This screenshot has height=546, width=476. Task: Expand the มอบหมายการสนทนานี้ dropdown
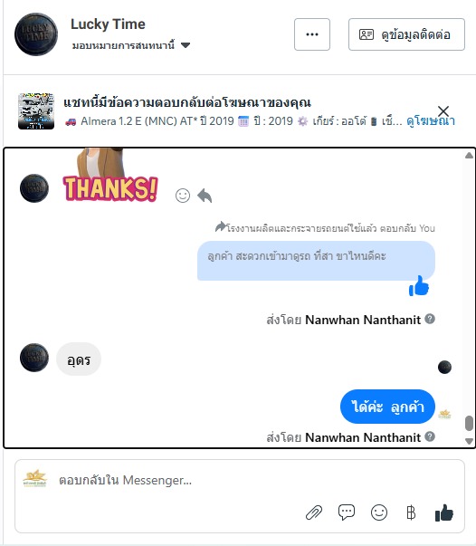tap(186, 45)
